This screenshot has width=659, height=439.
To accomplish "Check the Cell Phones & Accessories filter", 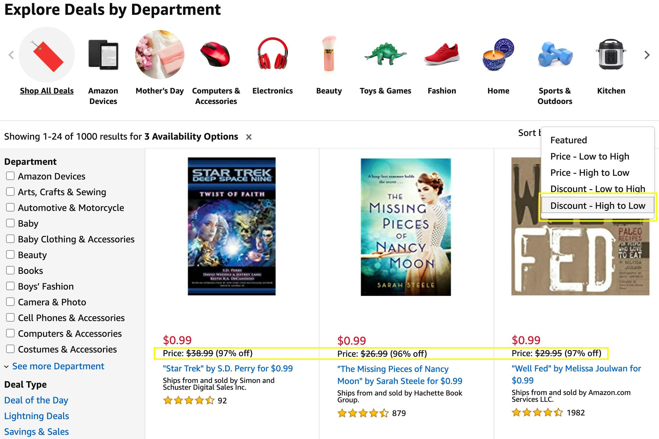I will point(10,317).
